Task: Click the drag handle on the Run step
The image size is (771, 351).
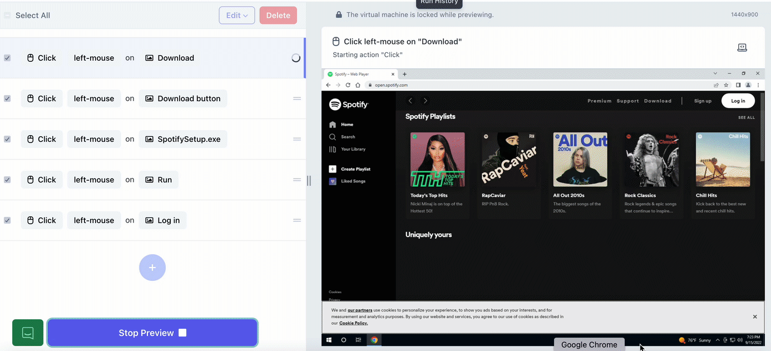Action: click(297, 180)
